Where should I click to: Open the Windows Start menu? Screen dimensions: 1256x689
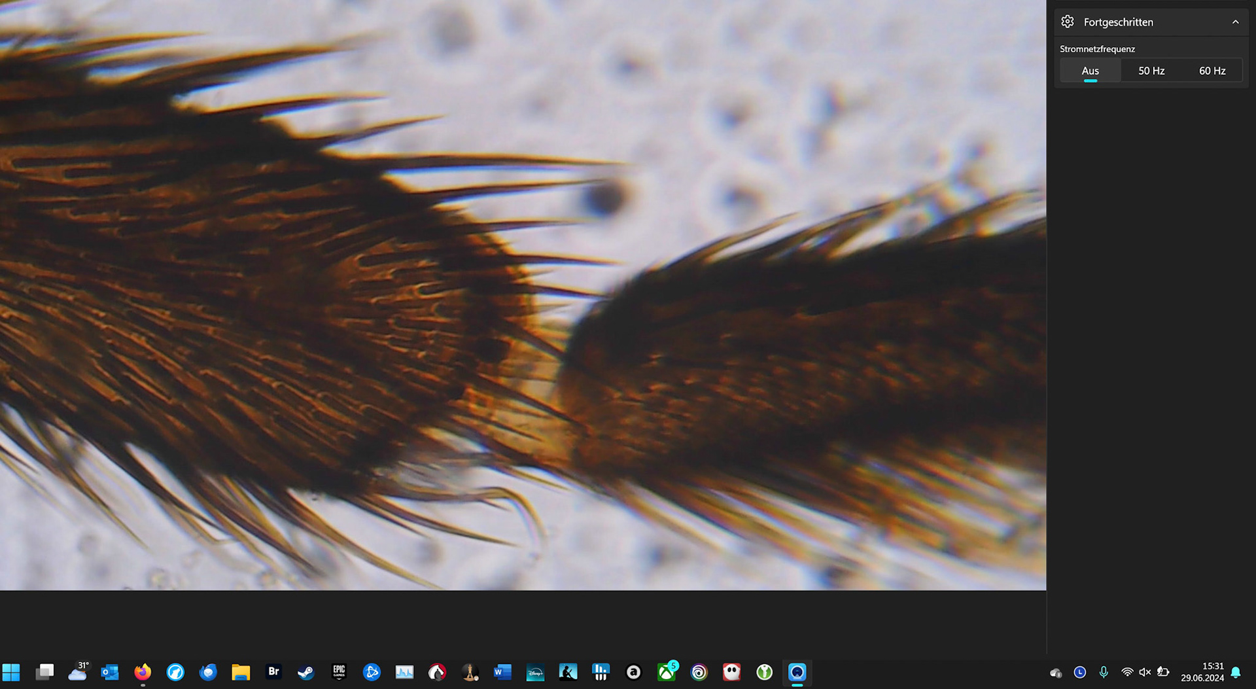tap(11, 672)
